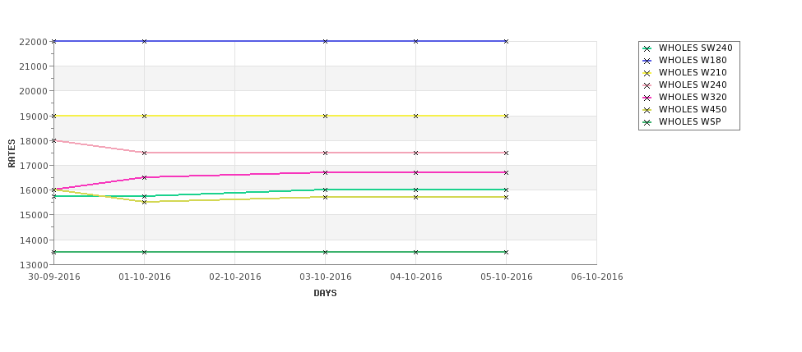This screenshot has width=802, height=352.
Task: Click the WHOLES SW240 legend marker icon
Action: pos(647,48)
